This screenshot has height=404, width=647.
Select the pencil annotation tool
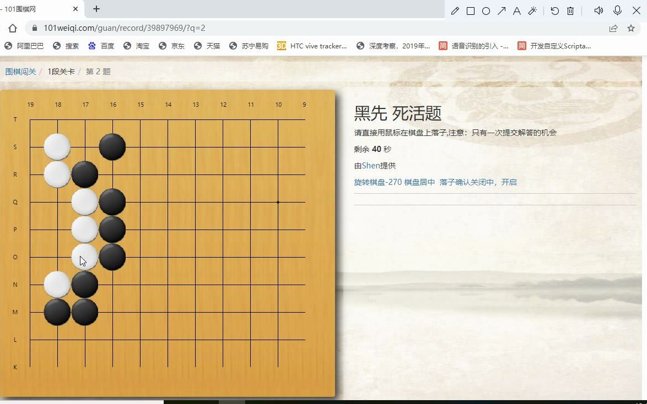(x=455, y=11)
